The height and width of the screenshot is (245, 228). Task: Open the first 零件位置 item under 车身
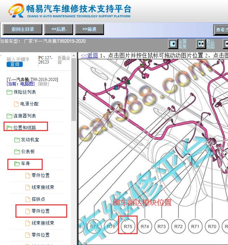pos(41,175)
